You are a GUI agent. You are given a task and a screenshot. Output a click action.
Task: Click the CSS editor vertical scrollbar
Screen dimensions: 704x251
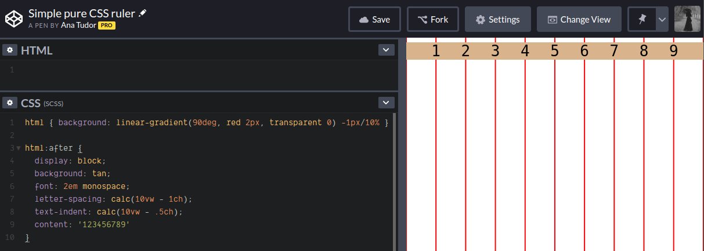395,182
